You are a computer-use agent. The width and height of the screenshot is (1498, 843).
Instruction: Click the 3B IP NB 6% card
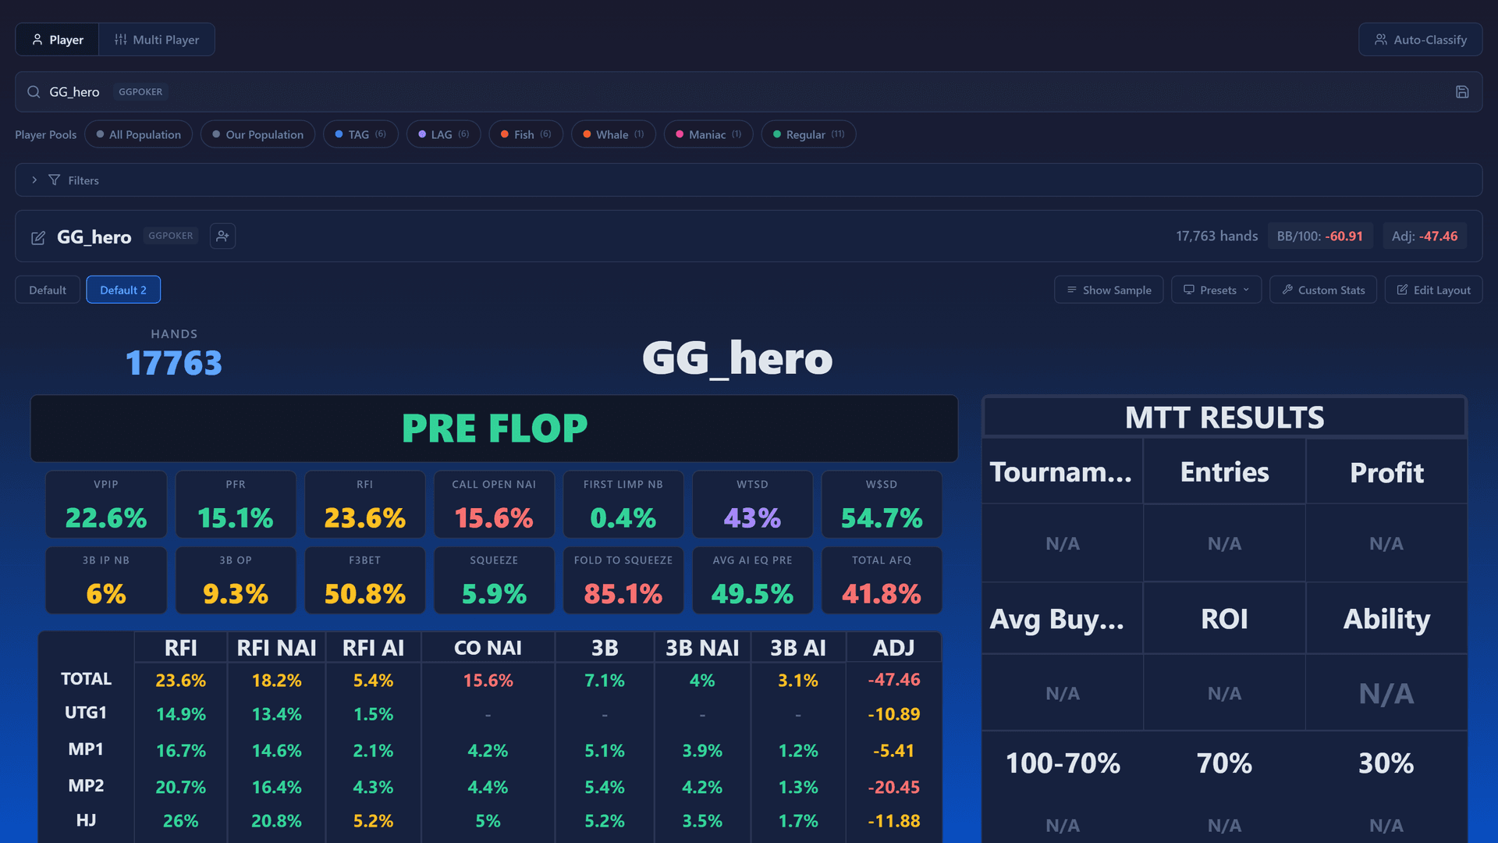106,580
